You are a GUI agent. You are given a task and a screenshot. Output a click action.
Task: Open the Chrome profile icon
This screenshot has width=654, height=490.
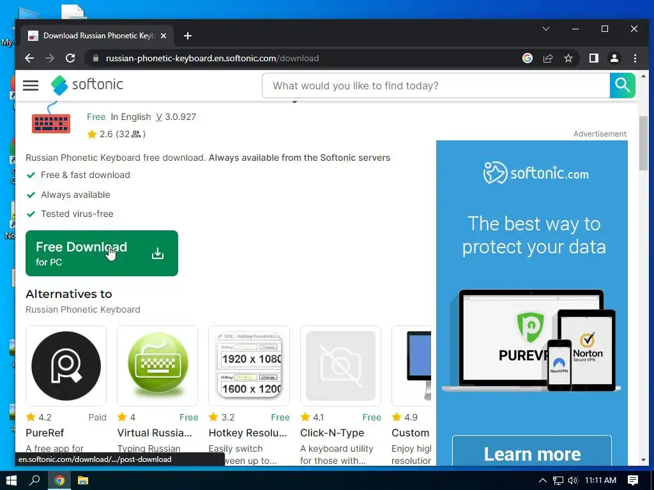[x=614, y=58]
